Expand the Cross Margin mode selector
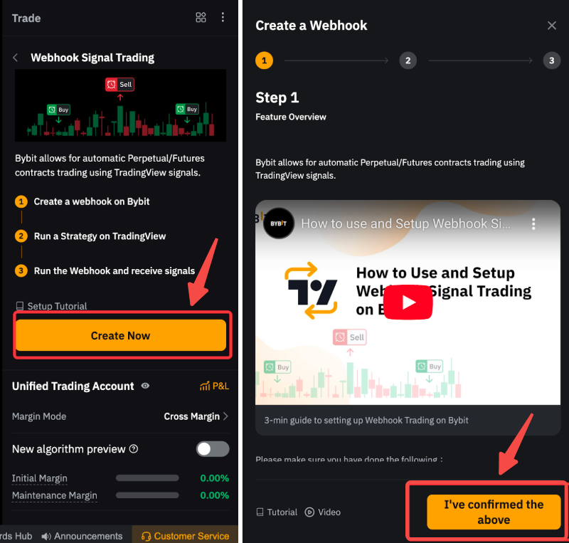 point(196,416)
